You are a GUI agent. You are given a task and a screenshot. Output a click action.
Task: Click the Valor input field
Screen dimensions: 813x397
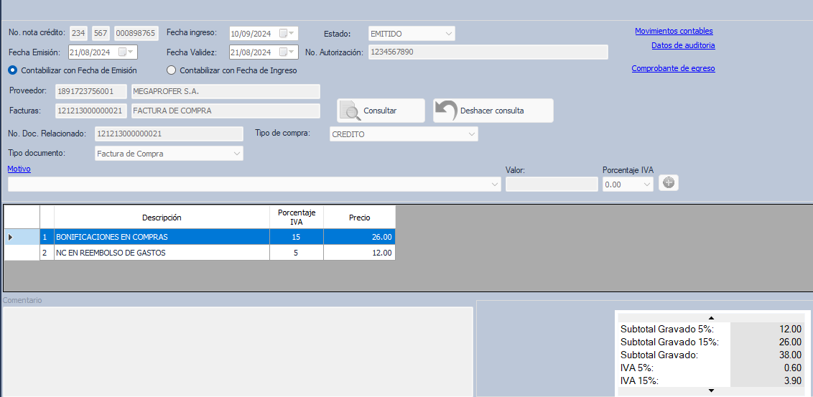tap(551, 185)
